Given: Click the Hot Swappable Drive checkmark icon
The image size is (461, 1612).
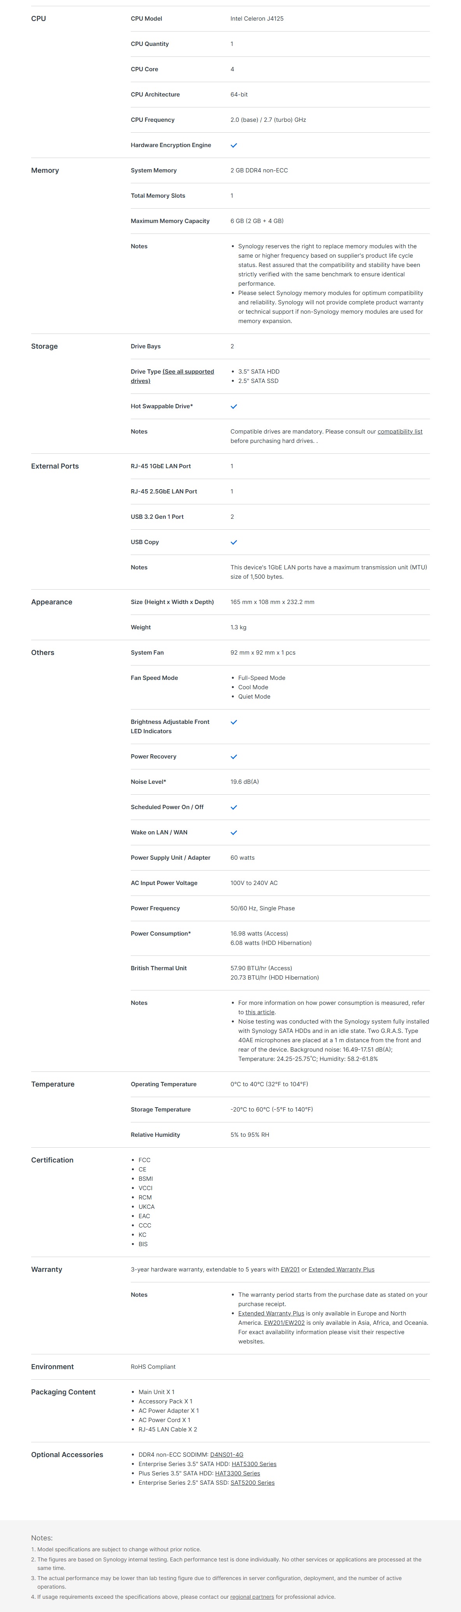Looking at the screenshot, I should point(234,406).
